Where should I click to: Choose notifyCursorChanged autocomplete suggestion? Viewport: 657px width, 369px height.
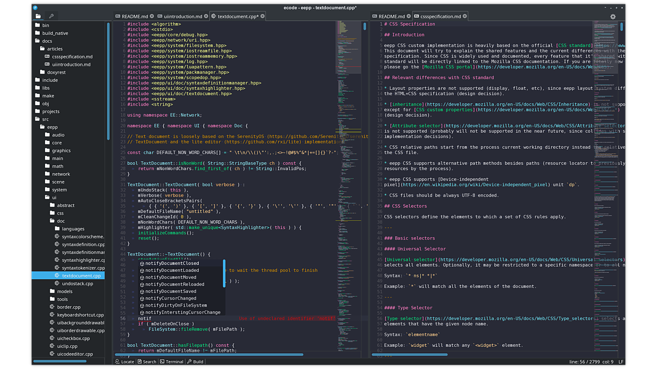(181, 298)
